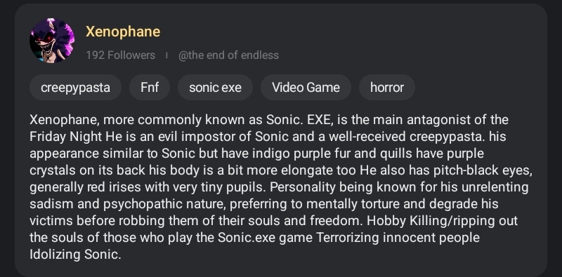Open the @the end of endless creator handle

point(228,55)
